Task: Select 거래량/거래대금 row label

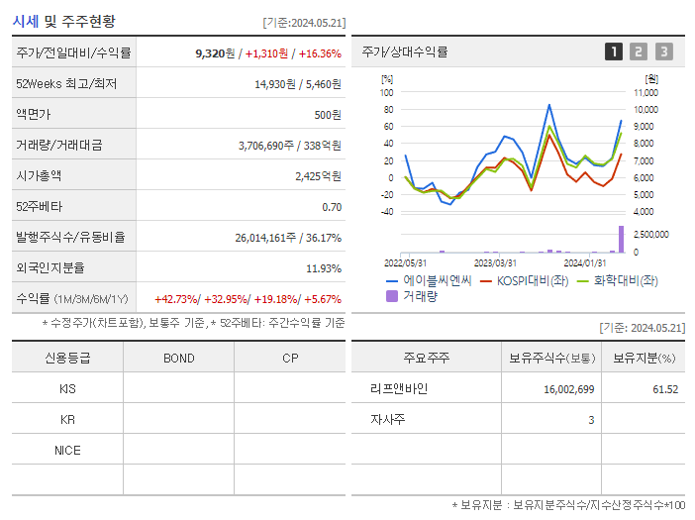Action: [59, 145]
